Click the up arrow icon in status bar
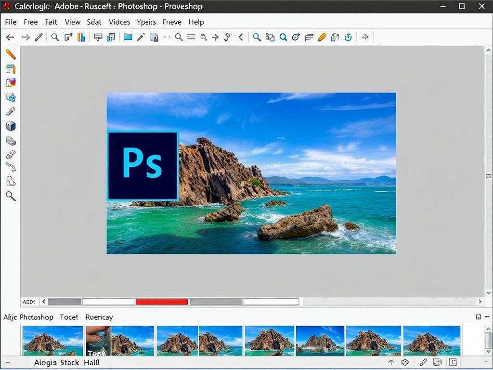The height and width of the screenshot is (370, 493). [x=391, y=362]
